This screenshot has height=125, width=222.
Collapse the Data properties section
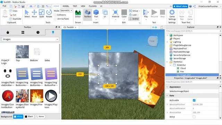pos(167,96)
